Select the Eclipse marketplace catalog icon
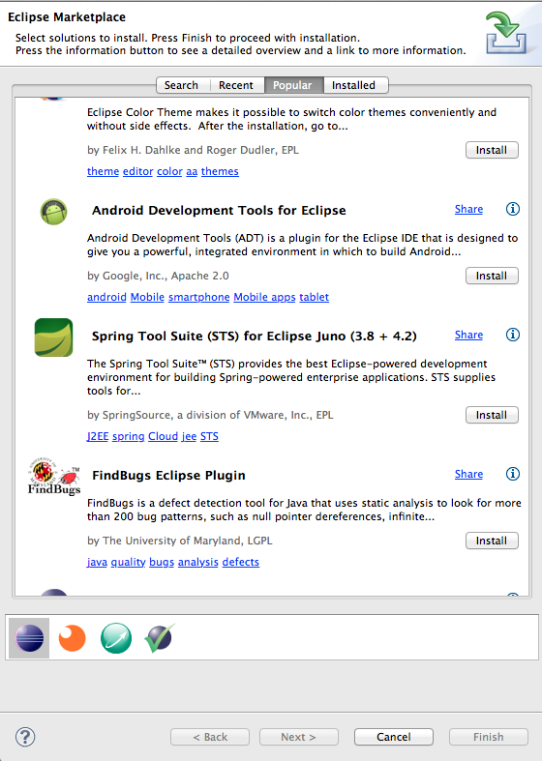Image resolution: width=542 pixels, height=761 pixels. tap(29, 638)
